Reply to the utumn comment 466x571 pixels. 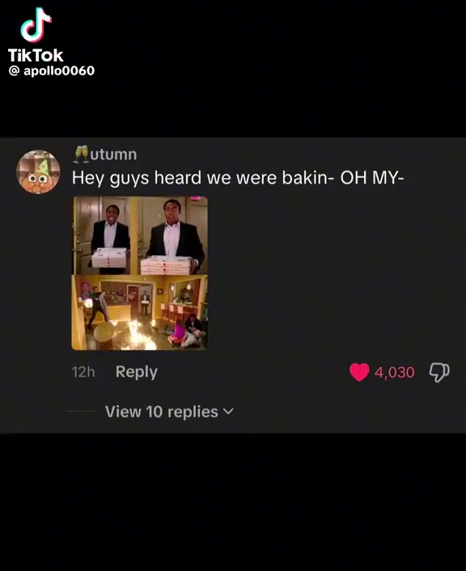[136, 372]
